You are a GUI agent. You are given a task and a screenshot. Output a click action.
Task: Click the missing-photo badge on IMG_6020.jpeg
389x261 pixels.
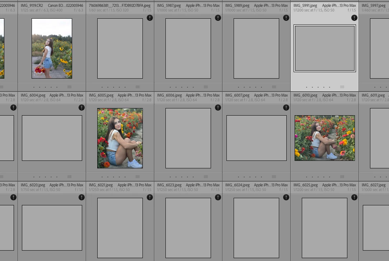coord(81,197)
